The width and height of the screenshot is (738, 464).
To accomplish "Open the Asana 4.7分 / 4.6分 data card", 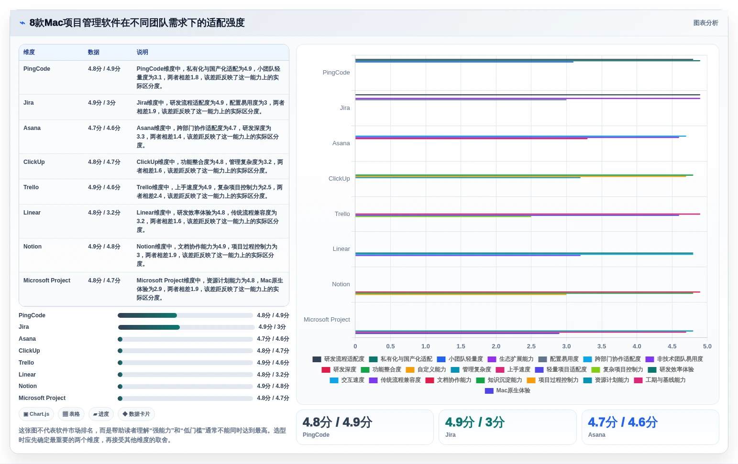I will (x=650, y=427).
